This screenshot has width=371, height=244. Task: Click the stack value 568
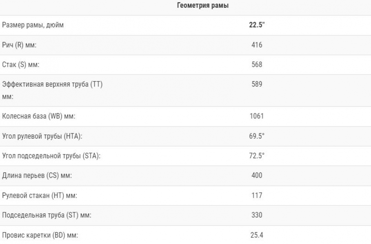(257, 64)
